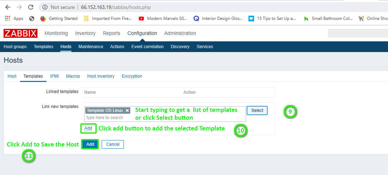388x175 pixels.
Task: Open the Modern Marvels YouTube bookmark
Action: click(163, 19)
